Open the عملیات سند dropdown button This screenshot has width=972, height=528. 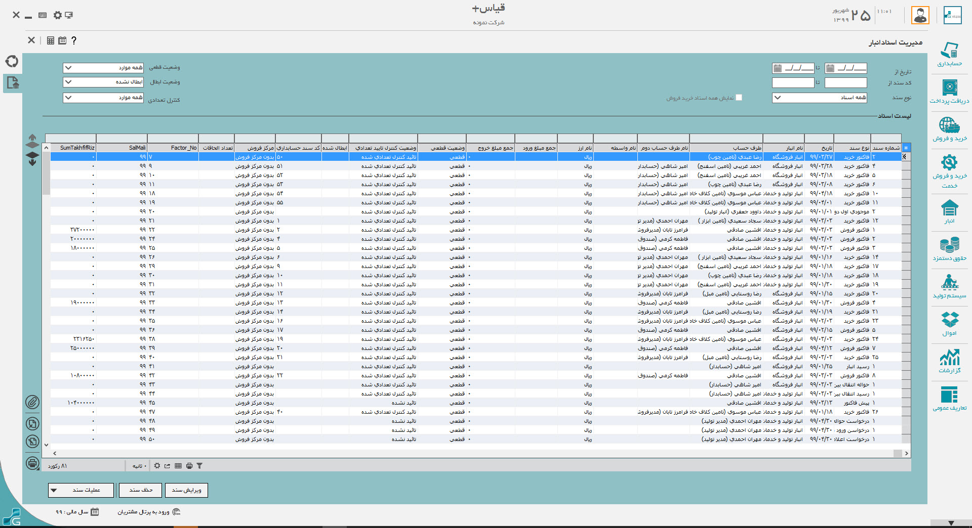(x=81, y=490)
